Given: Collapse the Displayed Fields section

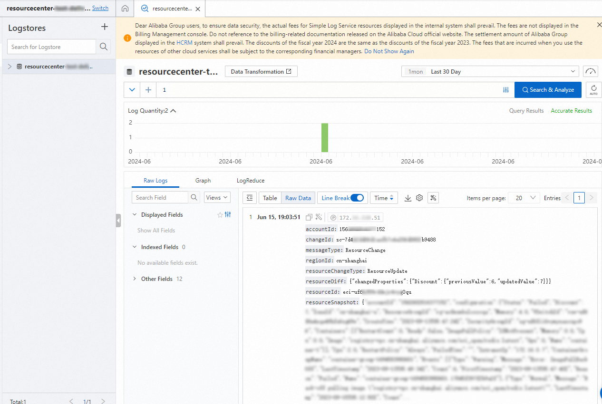Looking at the screenshot, I should click(135, 215).
